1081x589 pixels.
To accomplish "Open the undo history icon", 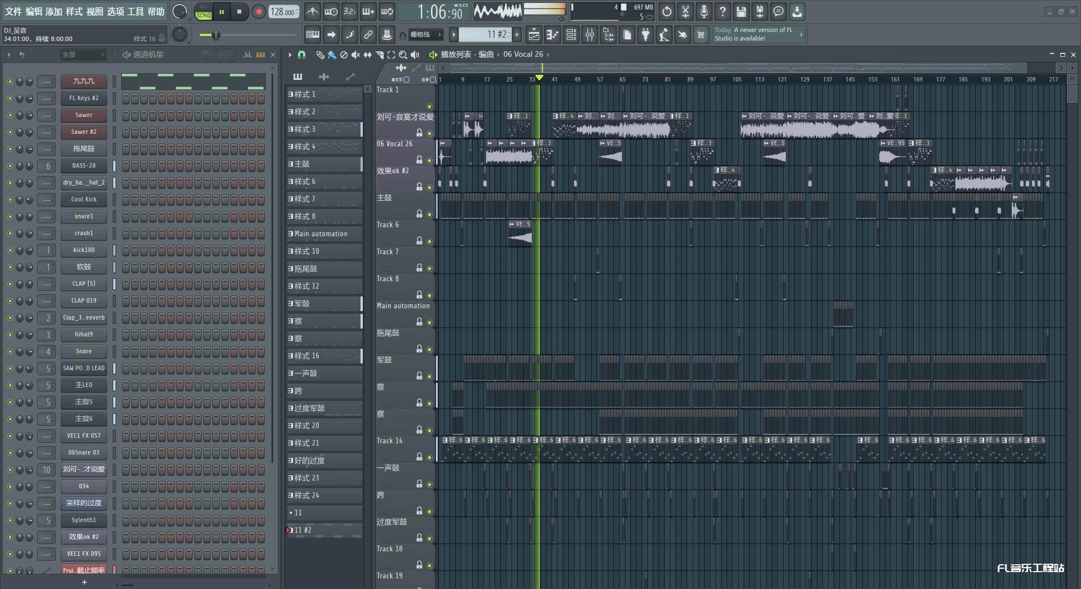I will 667,11.
